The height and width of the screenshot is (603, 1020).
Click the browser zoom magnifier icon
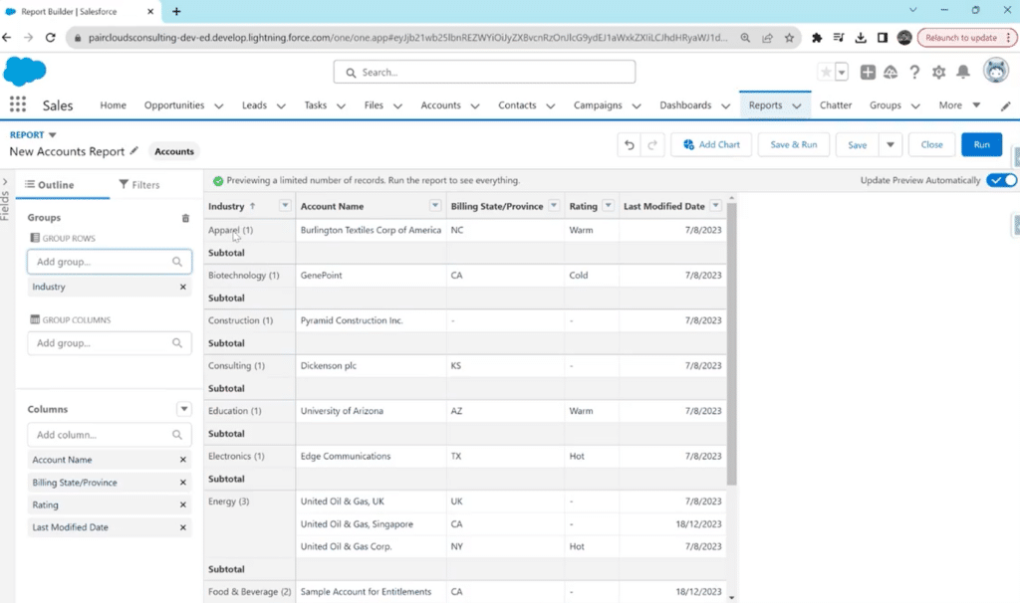tap(745, 38)
